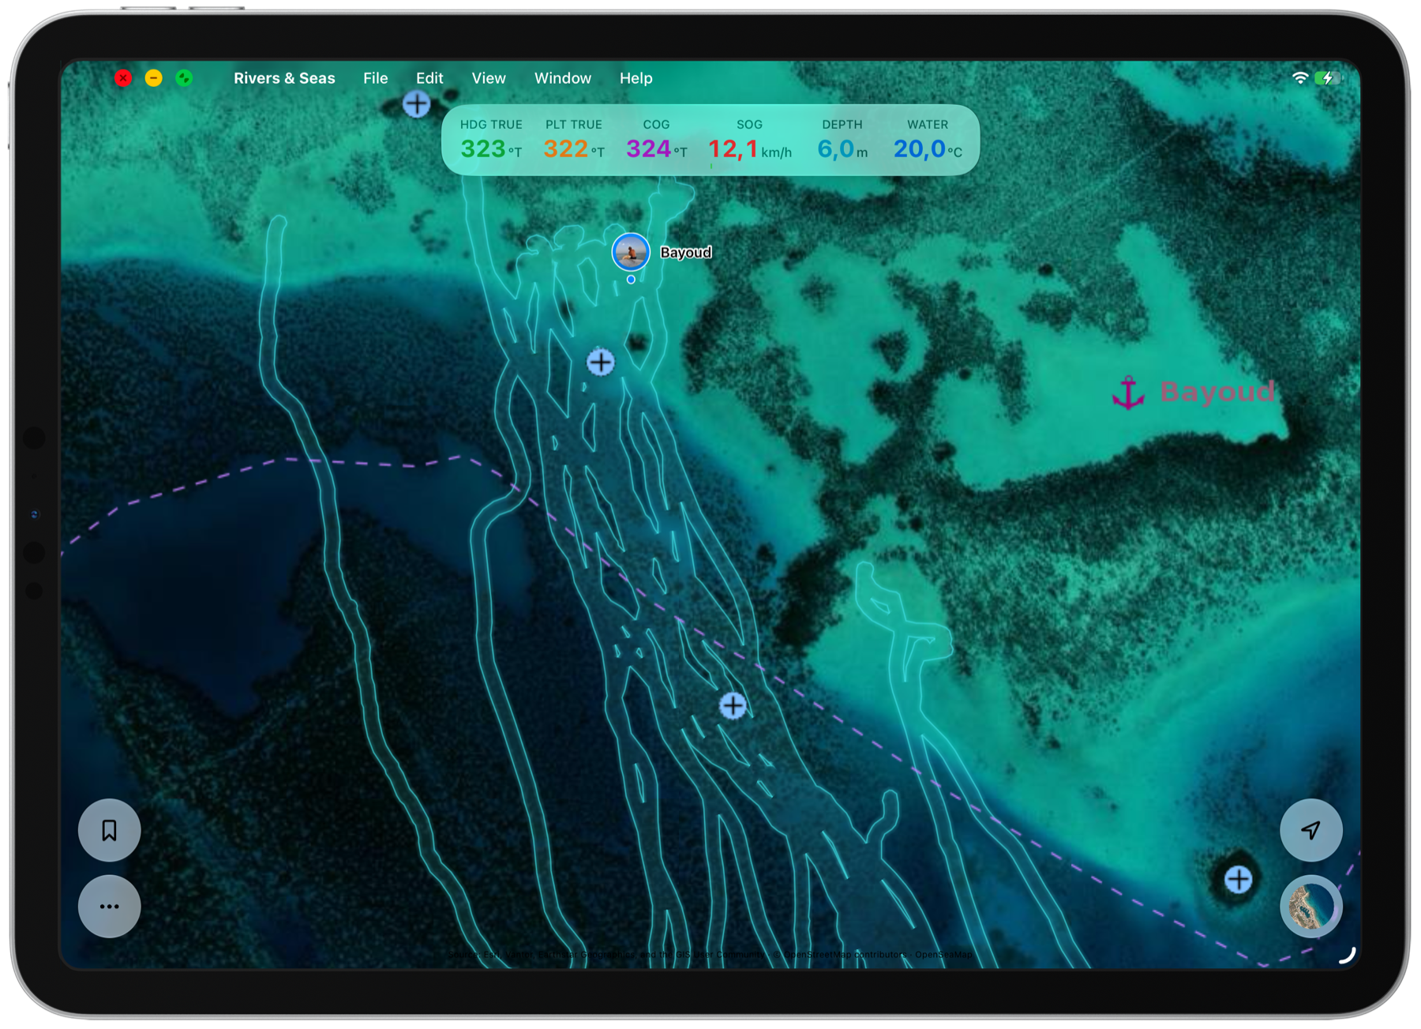Click the red close window button
The height and width of the screenshot is (1029, 1421).
(123, 78)
